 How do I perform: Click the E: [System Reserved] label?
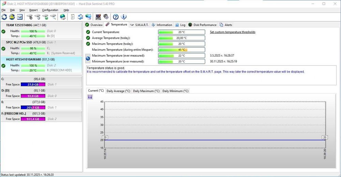click(61, 53)
